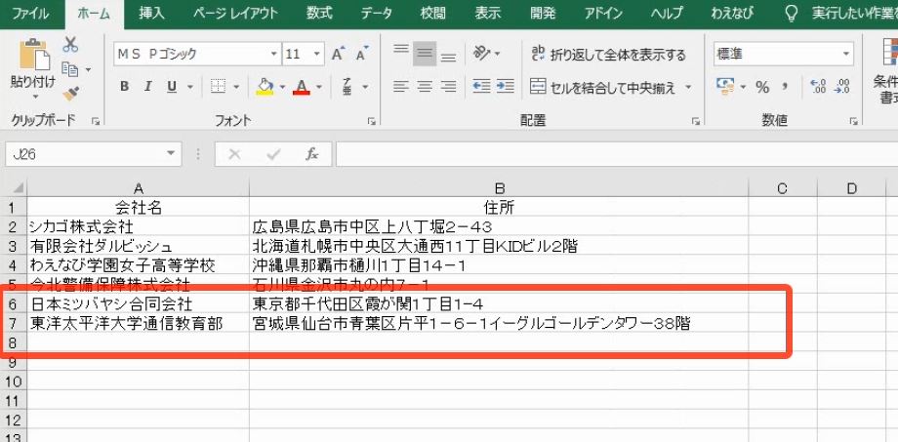Screen dimensions: 898x442
Task: Select row 10 header
Action: click(x=13, y=381)
